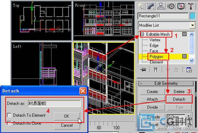
Task: Click the Divide button
Action: pyautogui.click(x=152, y=107)
